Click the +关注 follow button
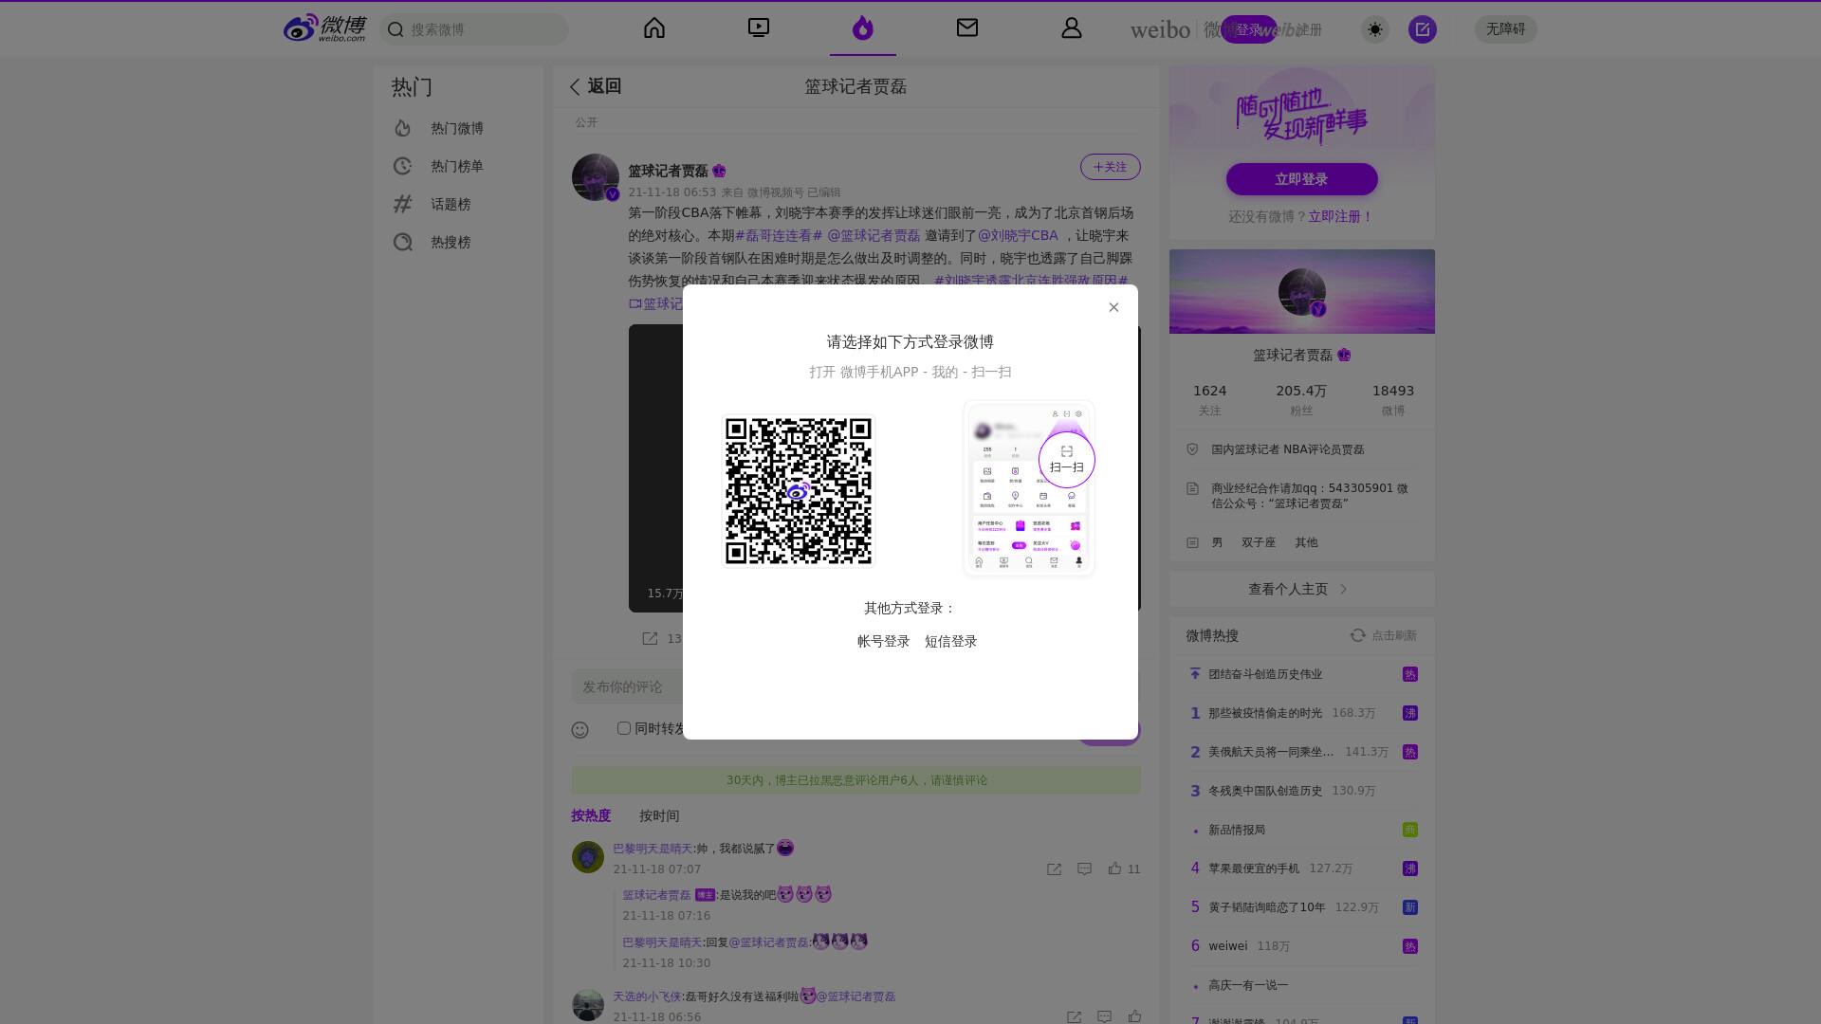Image resolution: width=1821 pixels, height=1024 pixels. pyautogui.click(x=1111, y=167)
